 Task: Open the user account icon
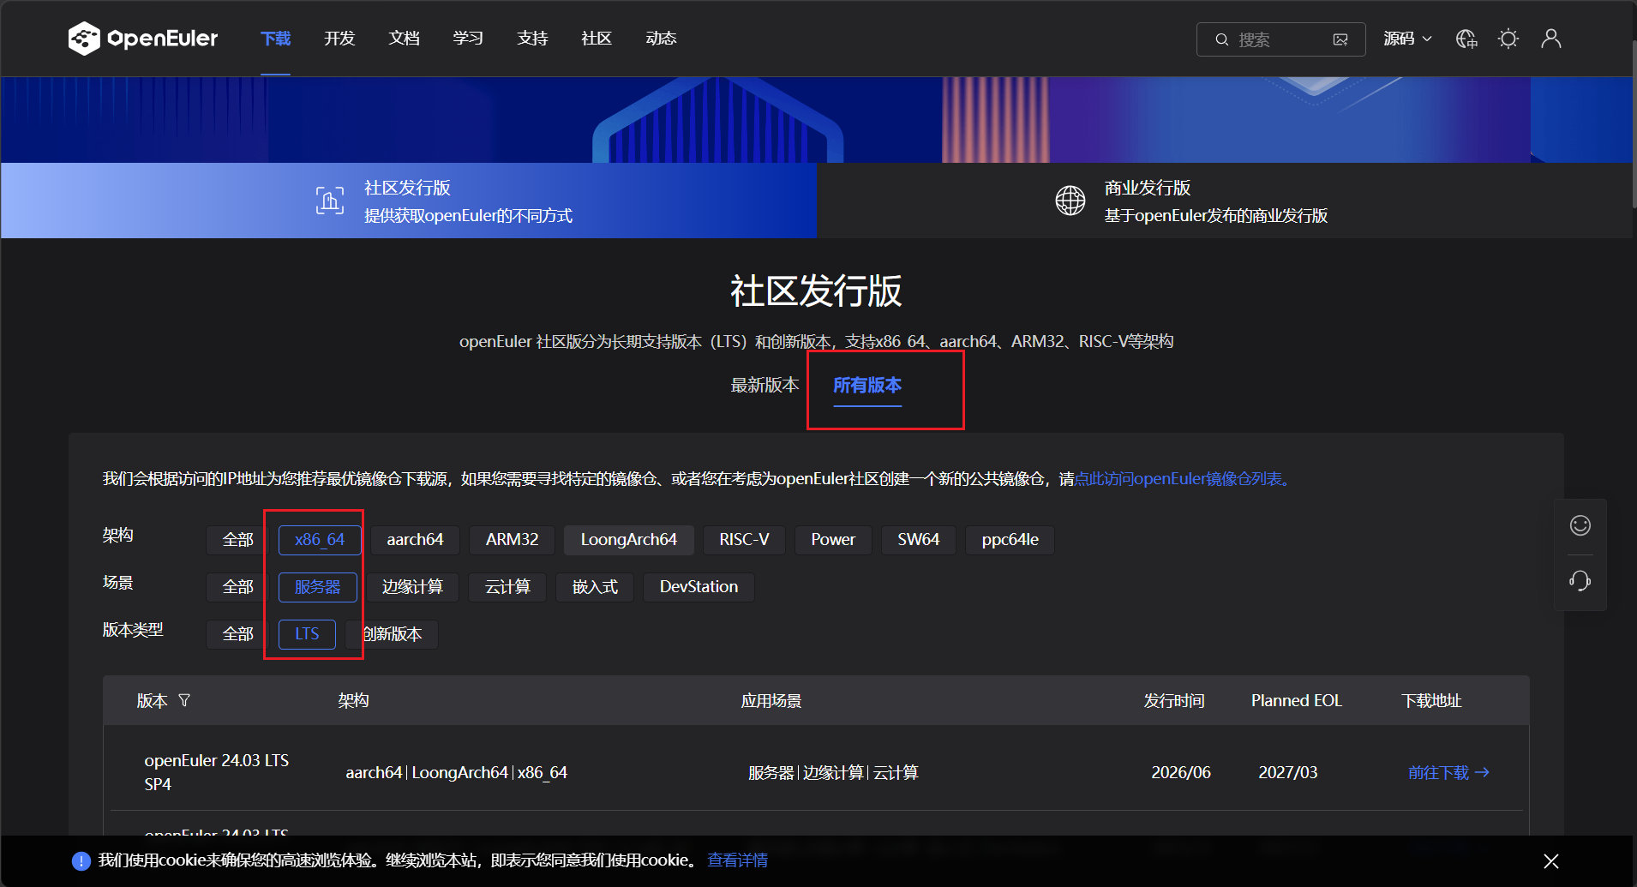(1551, 39)
